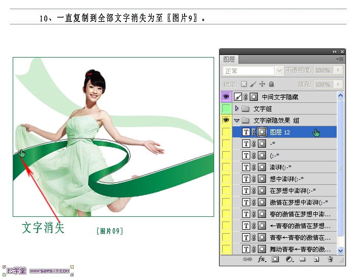356x279 pixels.
Task: Create a new layer with the page icon
Action: tap(316, 259)
